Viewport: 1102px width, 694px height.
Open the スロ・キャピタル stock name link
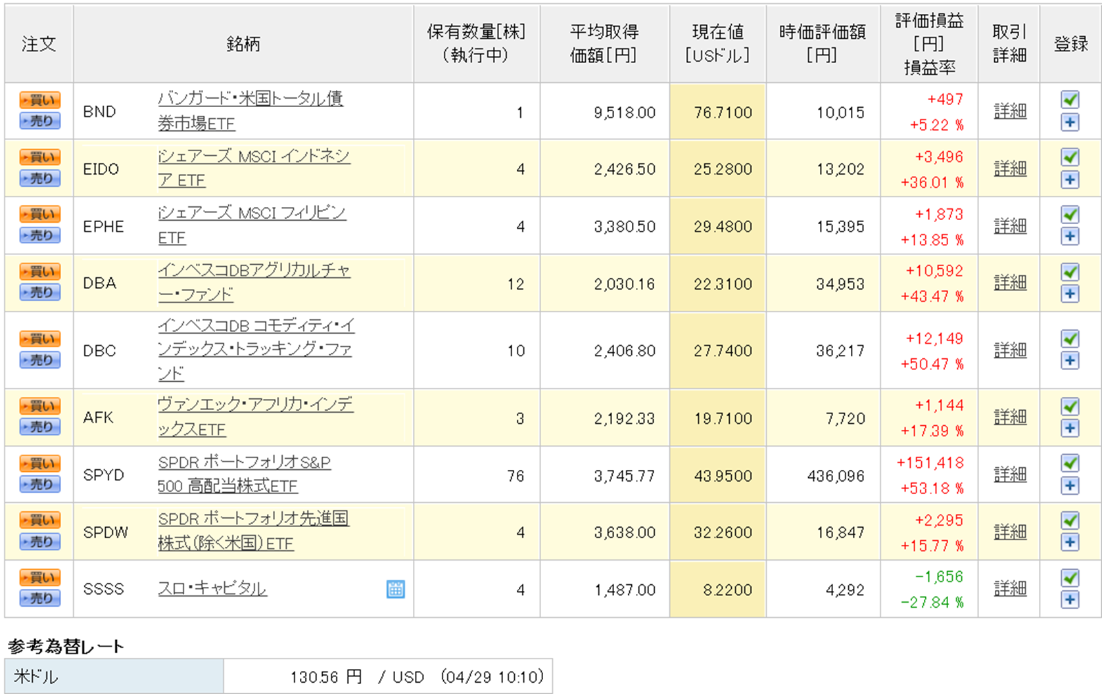(x=212, y=589)
